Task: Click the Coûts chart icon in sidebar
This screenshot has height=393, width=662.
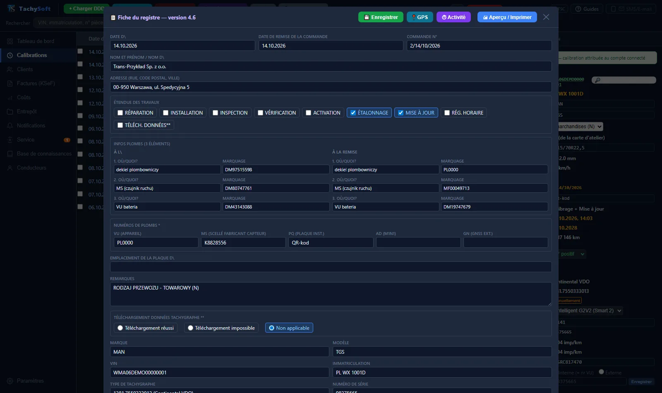Action: pos(10,98)
